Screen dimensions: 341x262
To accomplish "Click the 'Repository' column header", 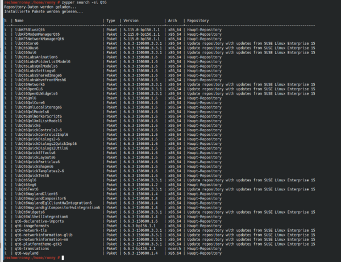I will pyautogui.click(x=198, y=20).
